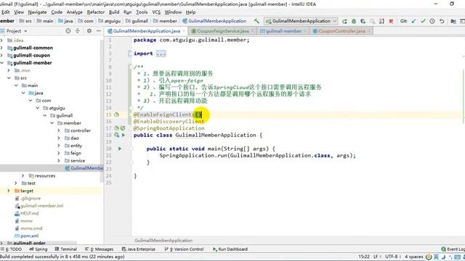The width and height of the screenshot is (465, 261).
Task: Stop the running application red square
Action: [391, 21]
